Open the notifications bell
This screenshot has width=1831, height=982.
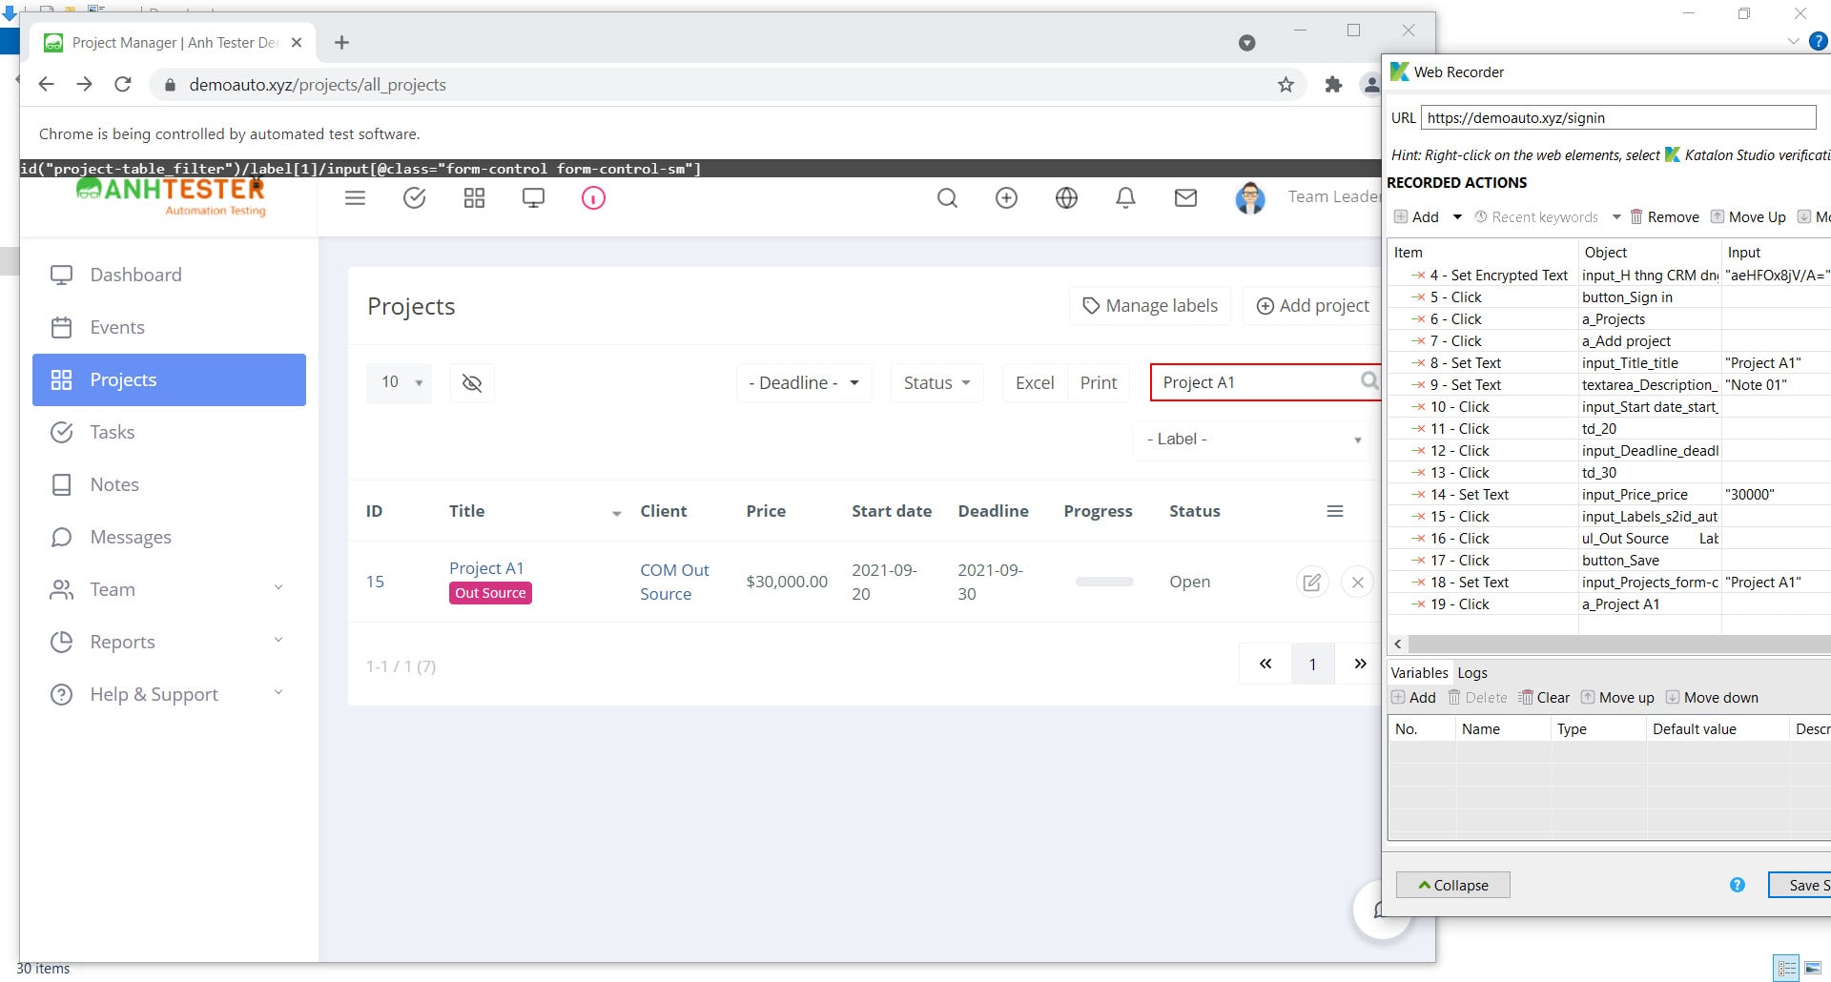[x=1125, y=197]
